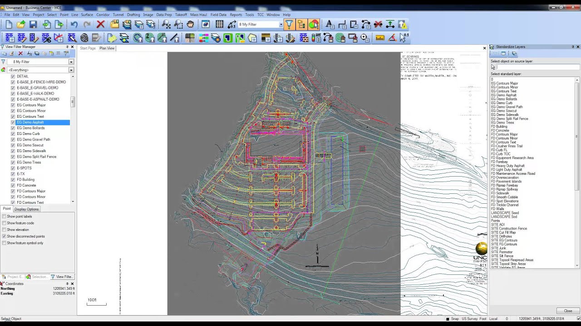This screenshot has height=326, width=581.
Task: Click the Import file icon with green arrow
Action: click(x=46, y=24)
